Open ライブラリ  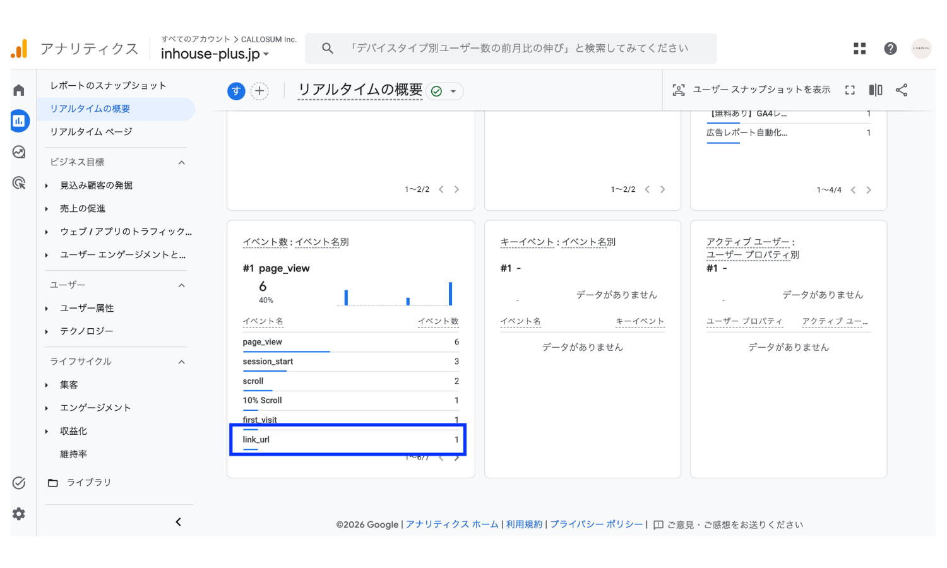point(89,482)
